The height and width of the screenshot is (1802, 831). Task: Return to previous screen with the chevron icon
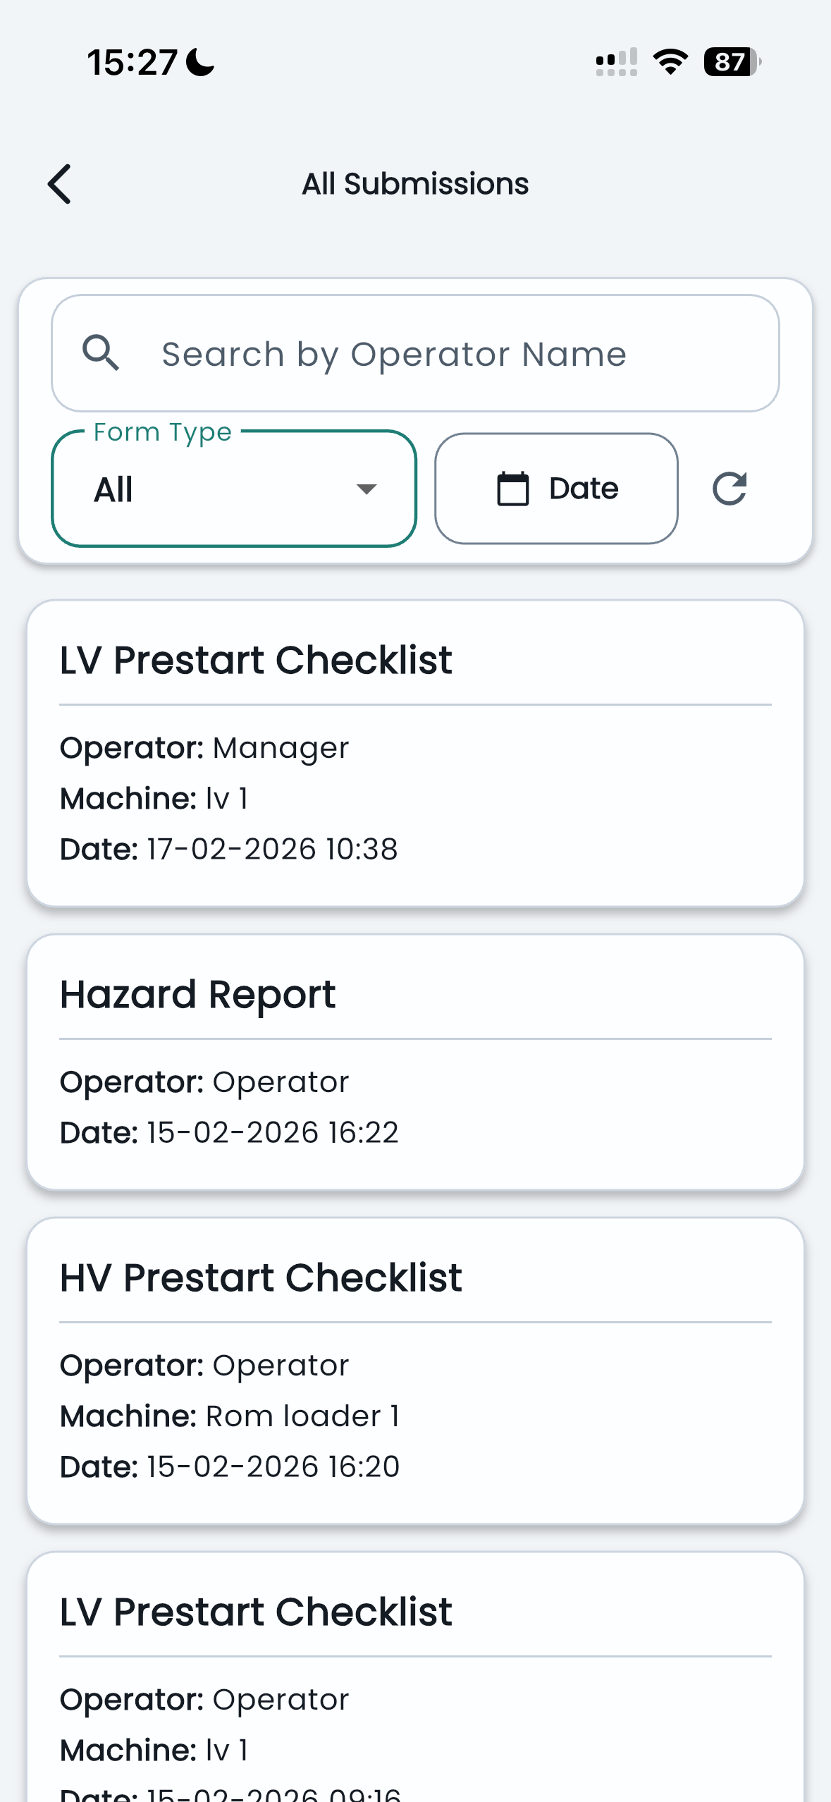[59, 185]
